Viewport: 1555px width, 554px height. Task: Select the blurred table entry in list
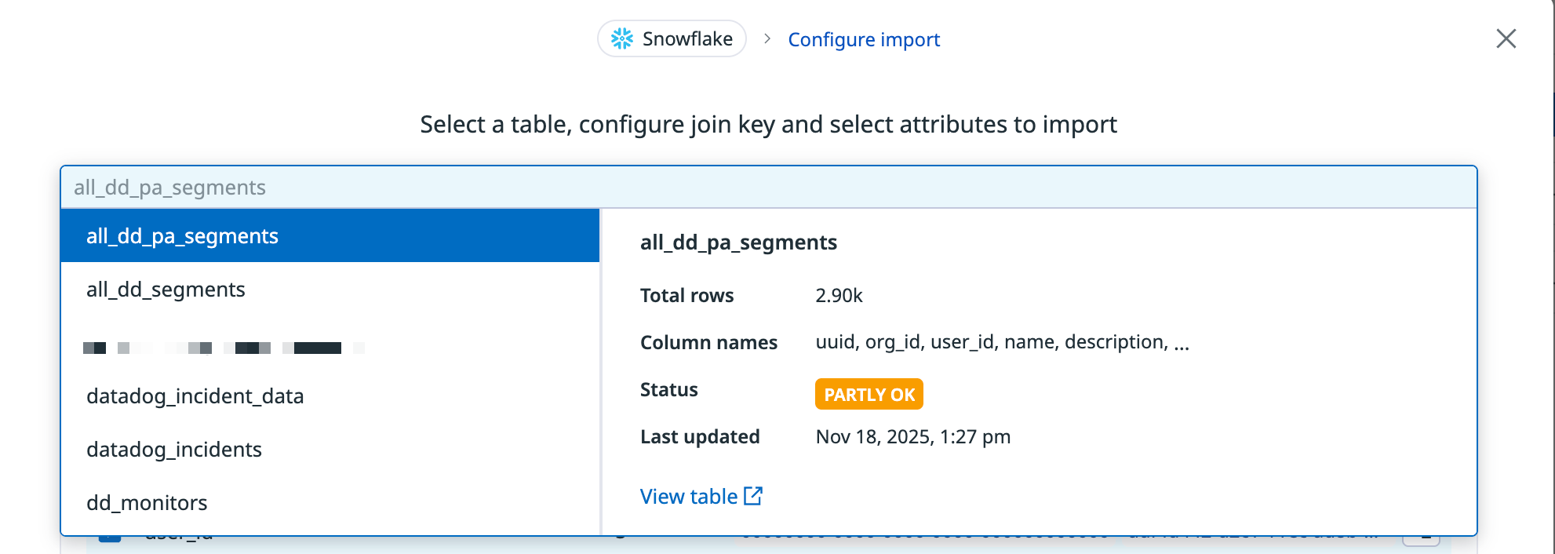tap(224, 348)
